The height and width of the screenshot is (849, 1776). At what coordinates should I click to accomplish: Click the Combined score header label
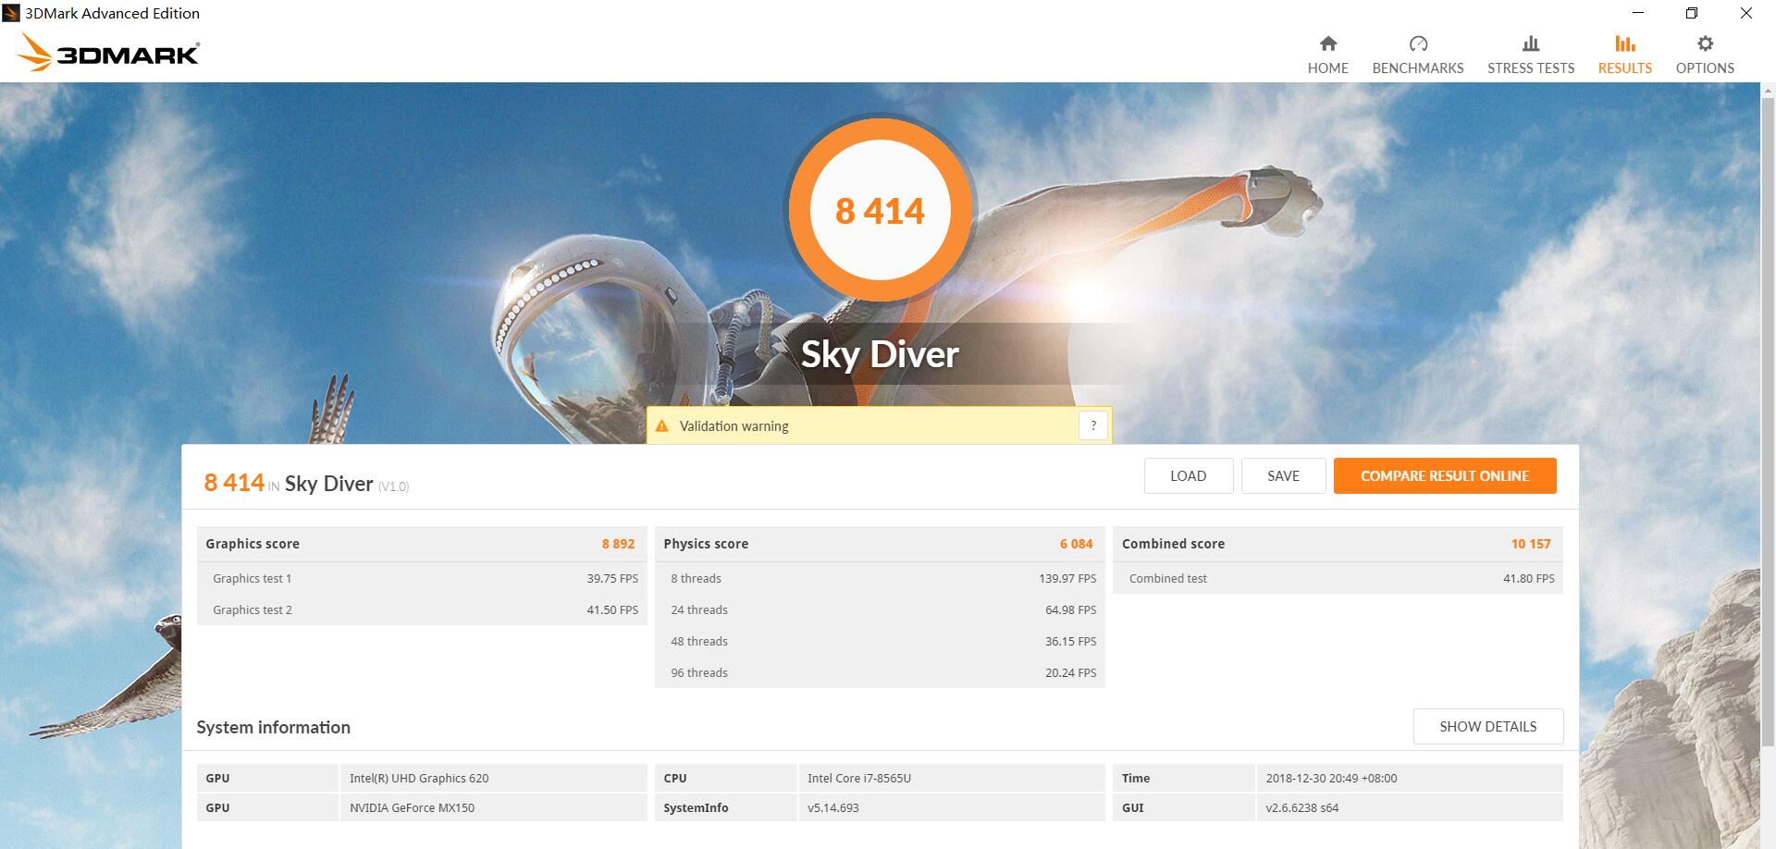[x=1173, y=544]
